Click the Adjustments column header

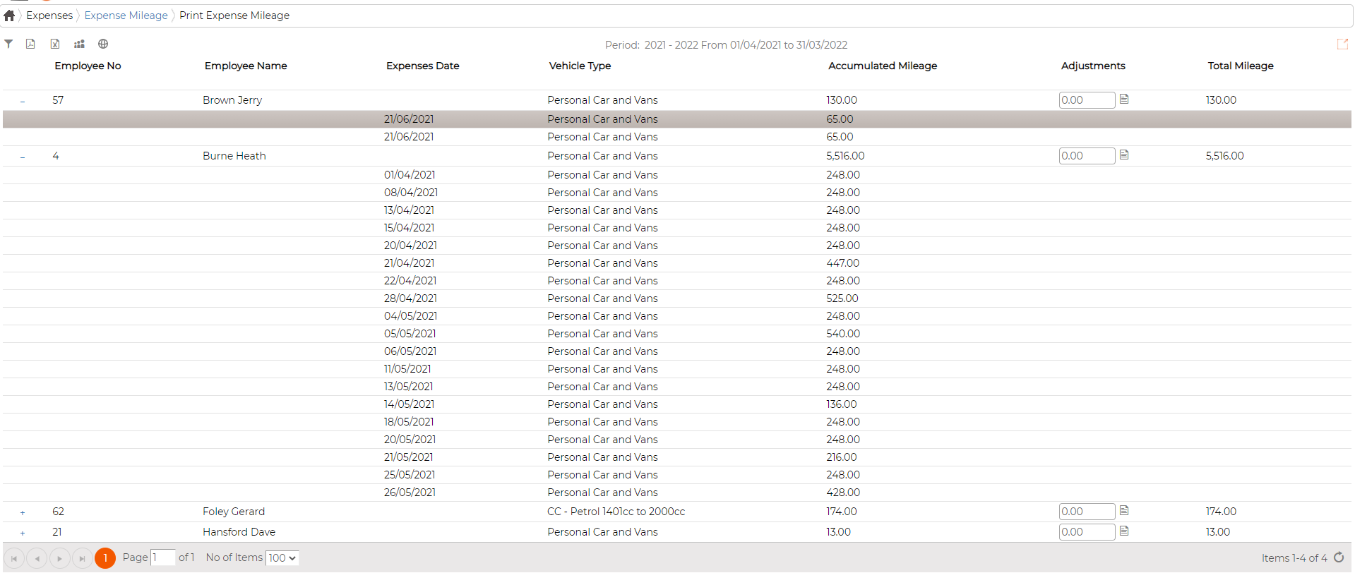click(x=1093, y=66)
